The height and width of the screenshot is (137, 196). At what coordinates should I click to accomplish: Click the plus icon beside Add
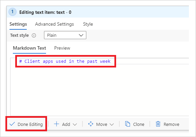(57, 124)
